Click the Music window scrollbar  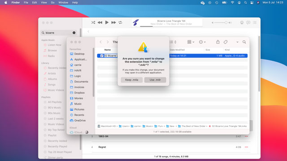click(259, 64)
